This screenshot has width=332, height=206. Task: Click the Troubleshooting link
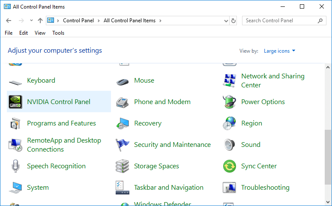(x=265, y=188)
